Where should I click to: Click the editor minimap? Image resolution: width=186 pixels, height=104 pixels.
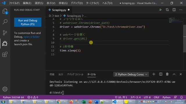click(x=176, y=20)
